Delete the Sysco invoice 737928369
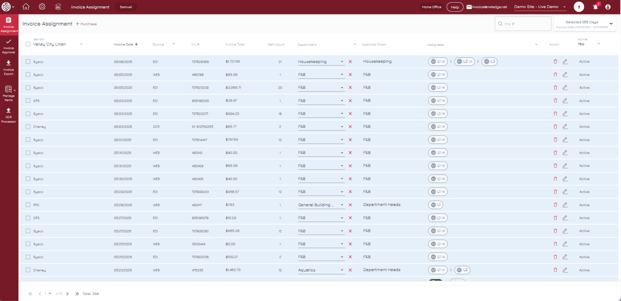Viewport: 621px width, 301px height. [x=555, y=61]
